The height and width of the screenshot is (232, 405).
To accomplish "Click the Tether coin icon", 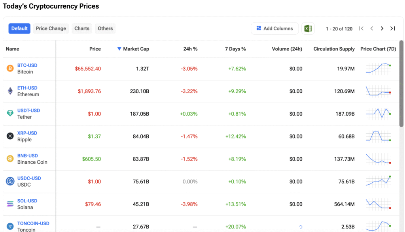I will tap(10, 114).
